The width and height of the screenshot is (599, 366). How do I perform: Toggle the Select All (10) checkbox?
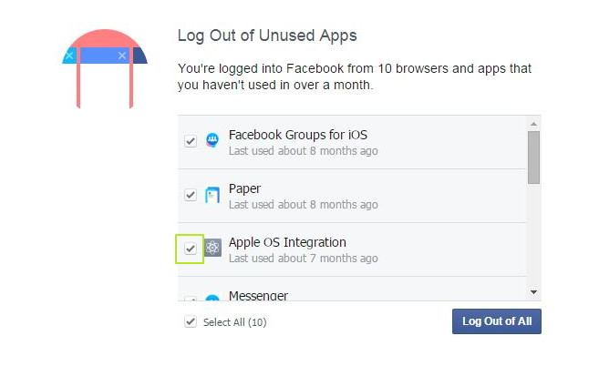click(x=191, y=321)
